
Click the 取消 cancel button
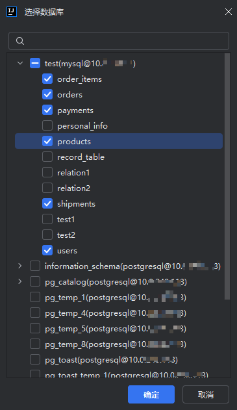(x=206, y=394)
